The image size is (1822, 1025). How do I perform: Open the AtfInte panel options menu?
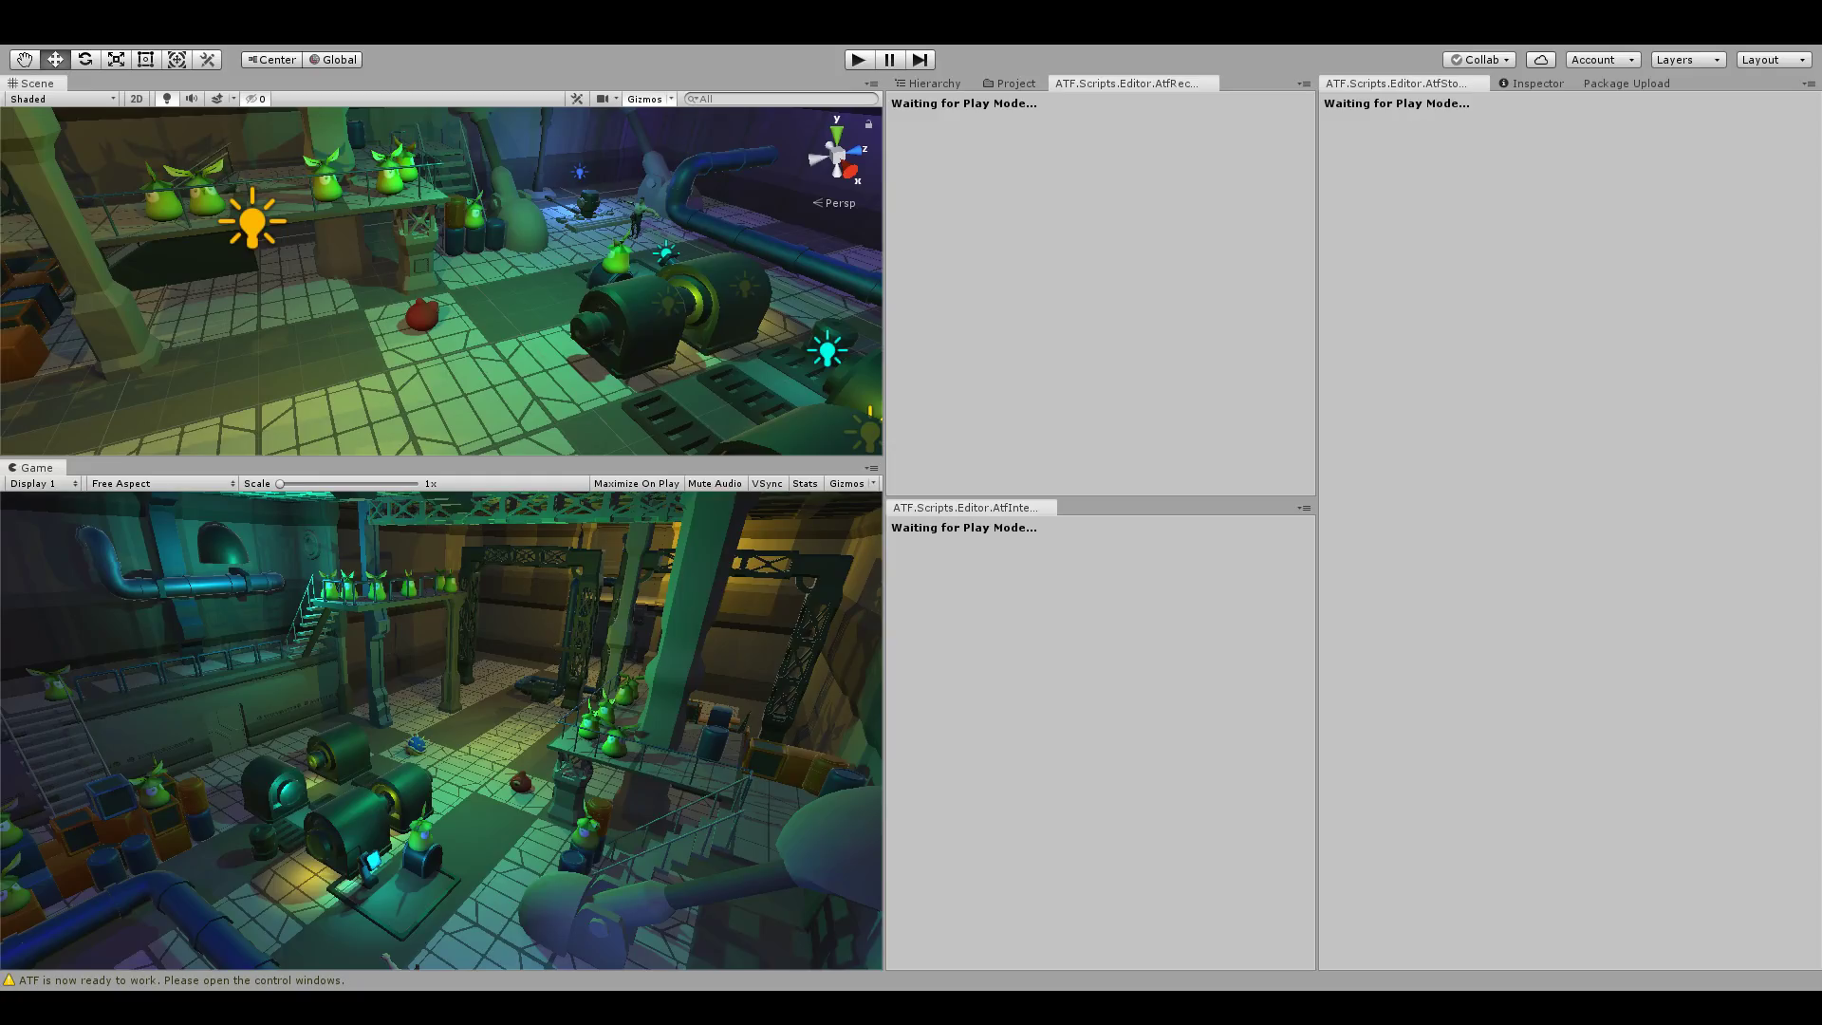1304,508
